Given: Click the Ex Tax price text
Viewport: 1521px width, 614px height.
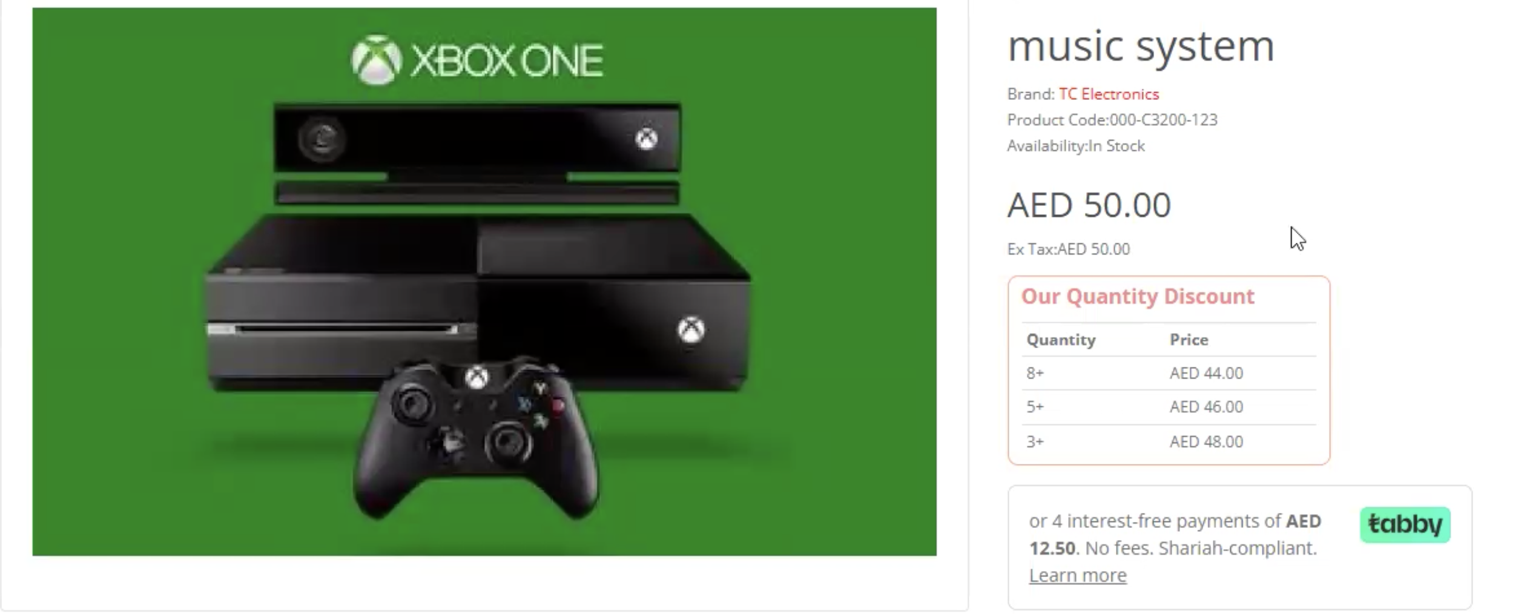Looking at the screenshot, I should tap(1068, 249).
